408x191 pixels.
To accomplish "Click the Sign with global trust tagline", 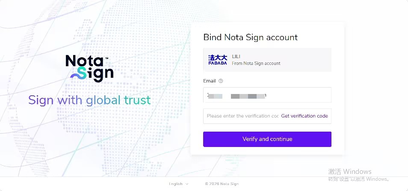I will click(x=89, y=100).
